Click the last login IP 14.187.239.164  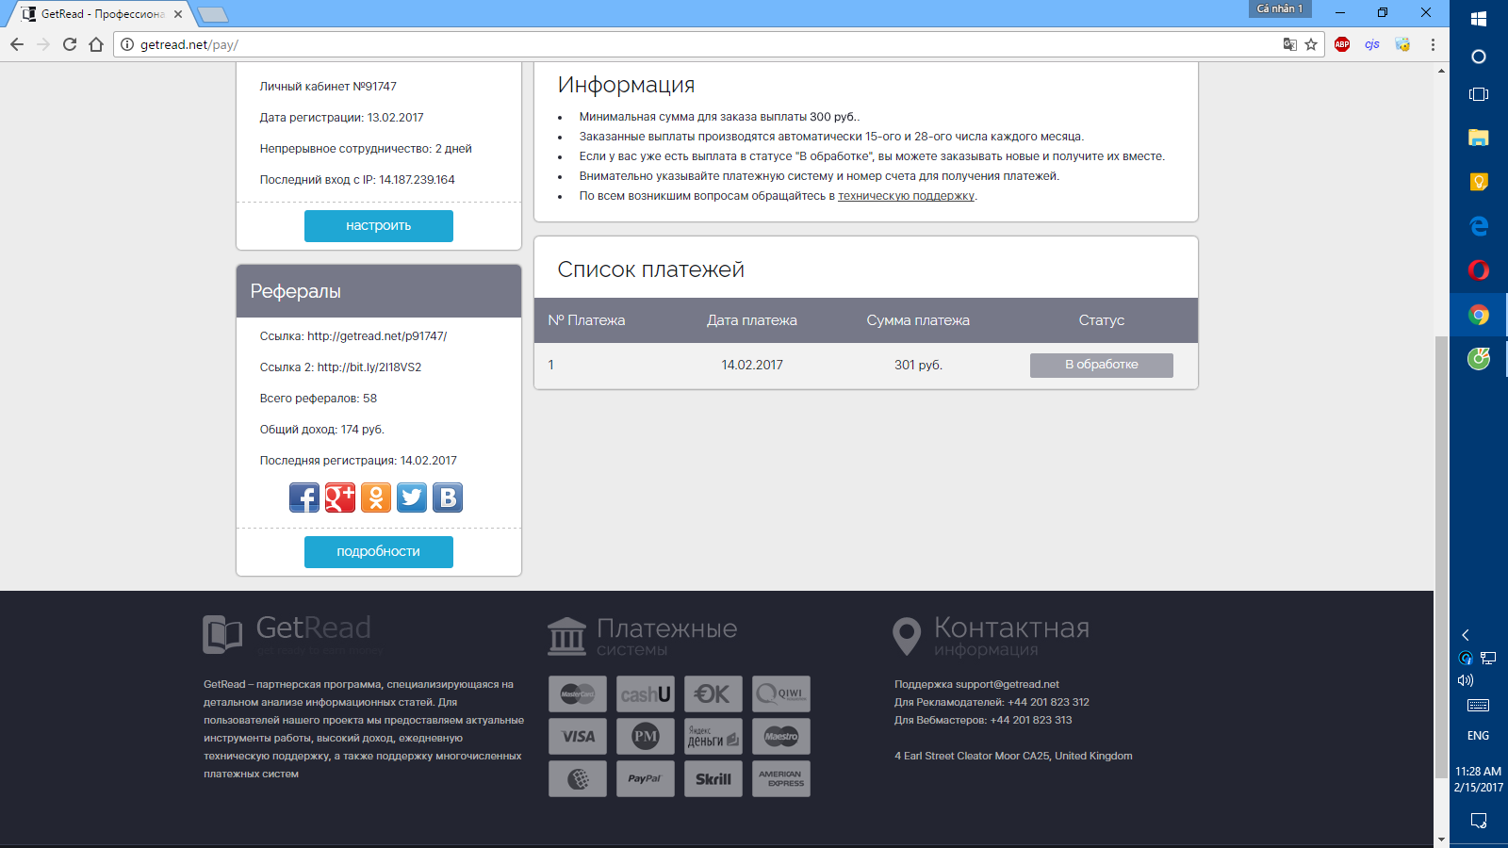pos(417,180)
